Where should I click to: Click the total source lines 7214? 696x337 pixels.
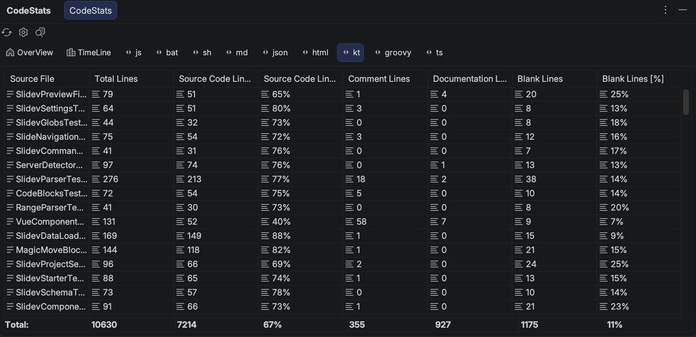(187, 325)
